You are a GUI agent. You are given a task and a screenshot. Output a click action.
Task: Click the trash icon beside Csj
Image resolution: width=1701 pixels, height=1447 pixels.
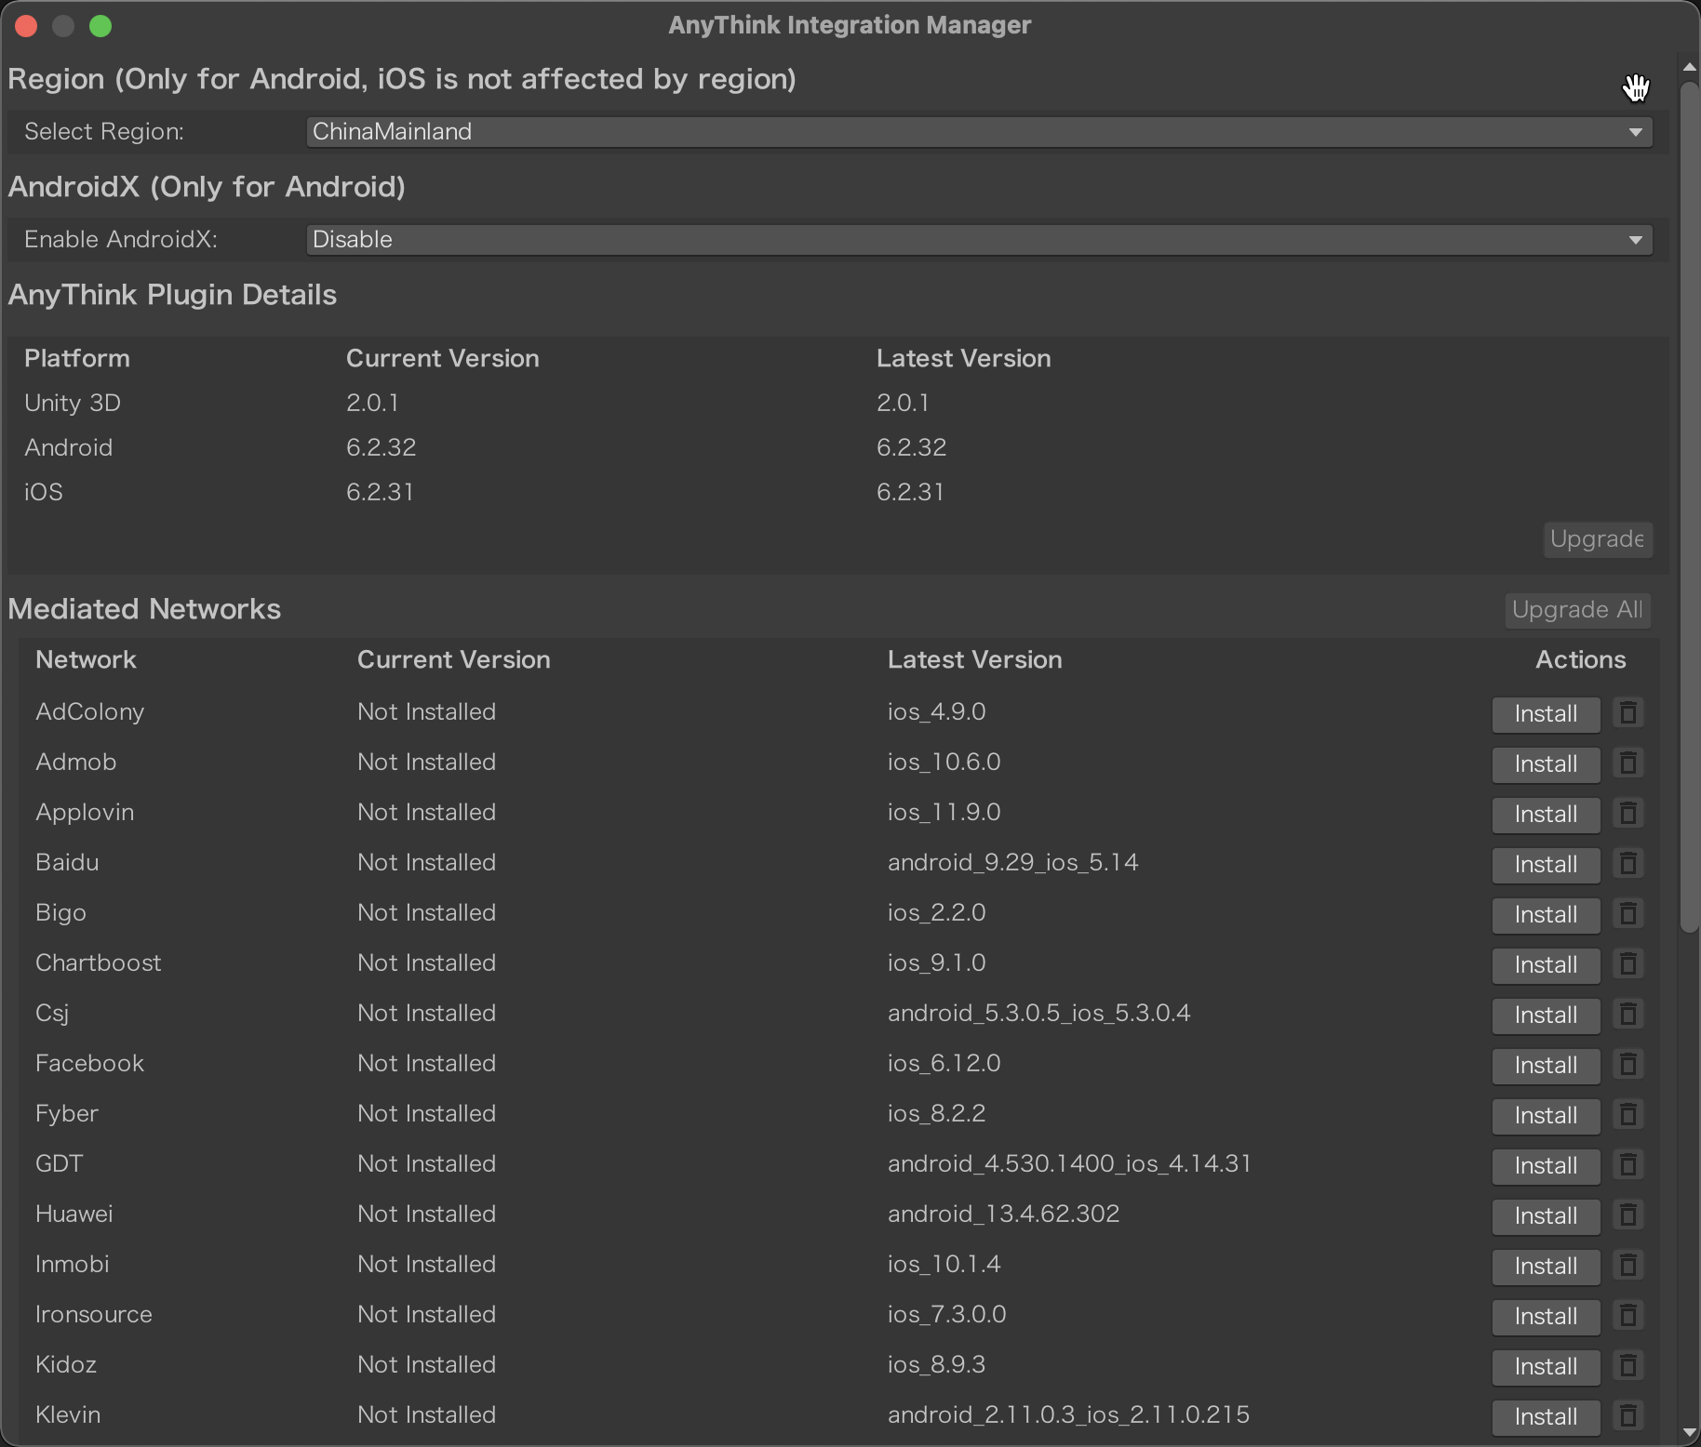pyautogui.click(x=1627, y=1015)
